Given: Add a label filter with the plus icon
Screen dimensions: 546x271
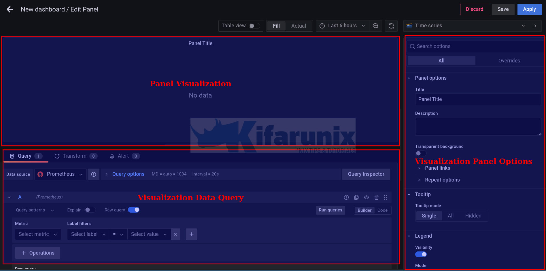Looking at the screenshot, I should tap(192, 234).
